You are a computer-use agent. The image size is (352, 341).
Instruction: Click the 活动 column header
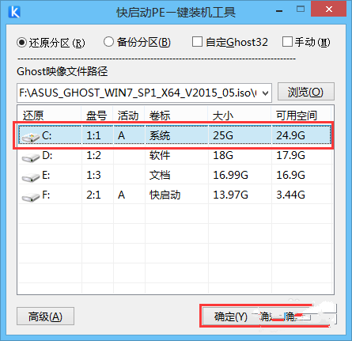click(x=128, y=116)
